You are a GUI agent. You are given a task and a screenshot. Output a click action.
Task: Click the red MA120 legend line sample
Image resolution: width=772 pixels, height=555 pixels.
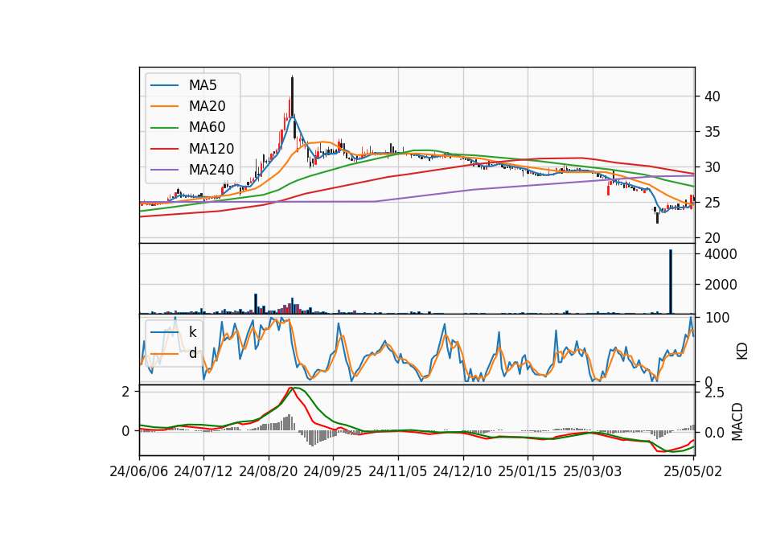[x=164, y=149]
